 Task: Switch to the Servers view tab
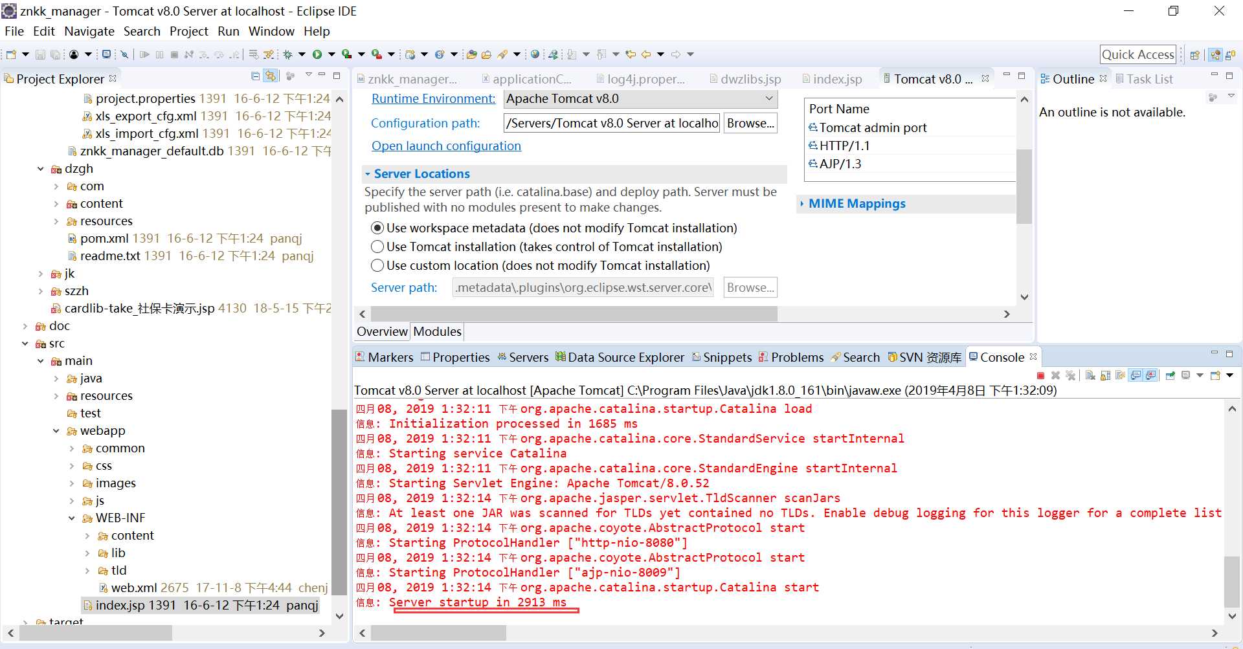tap(522, 357)
